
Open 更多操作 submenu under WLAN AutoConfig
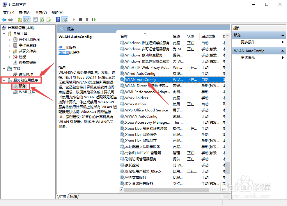(x=248, y=58)
